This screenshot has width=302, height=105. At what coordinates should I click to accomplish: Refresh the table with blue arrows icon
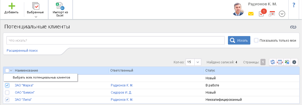coord(272,62)
